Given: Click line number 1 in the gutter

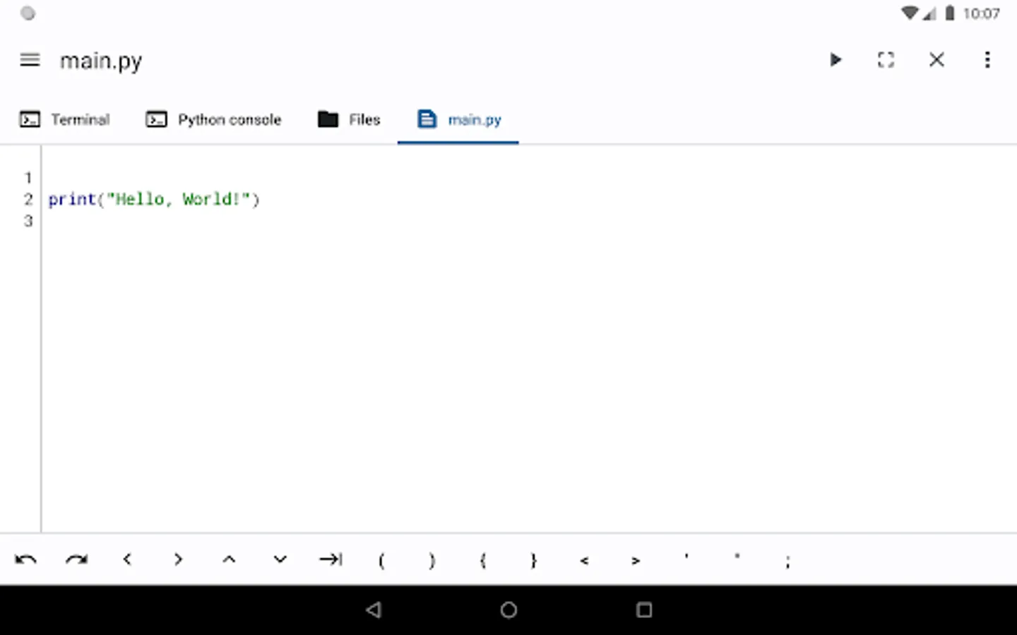Looking at the screenshot, I should 28,177.
